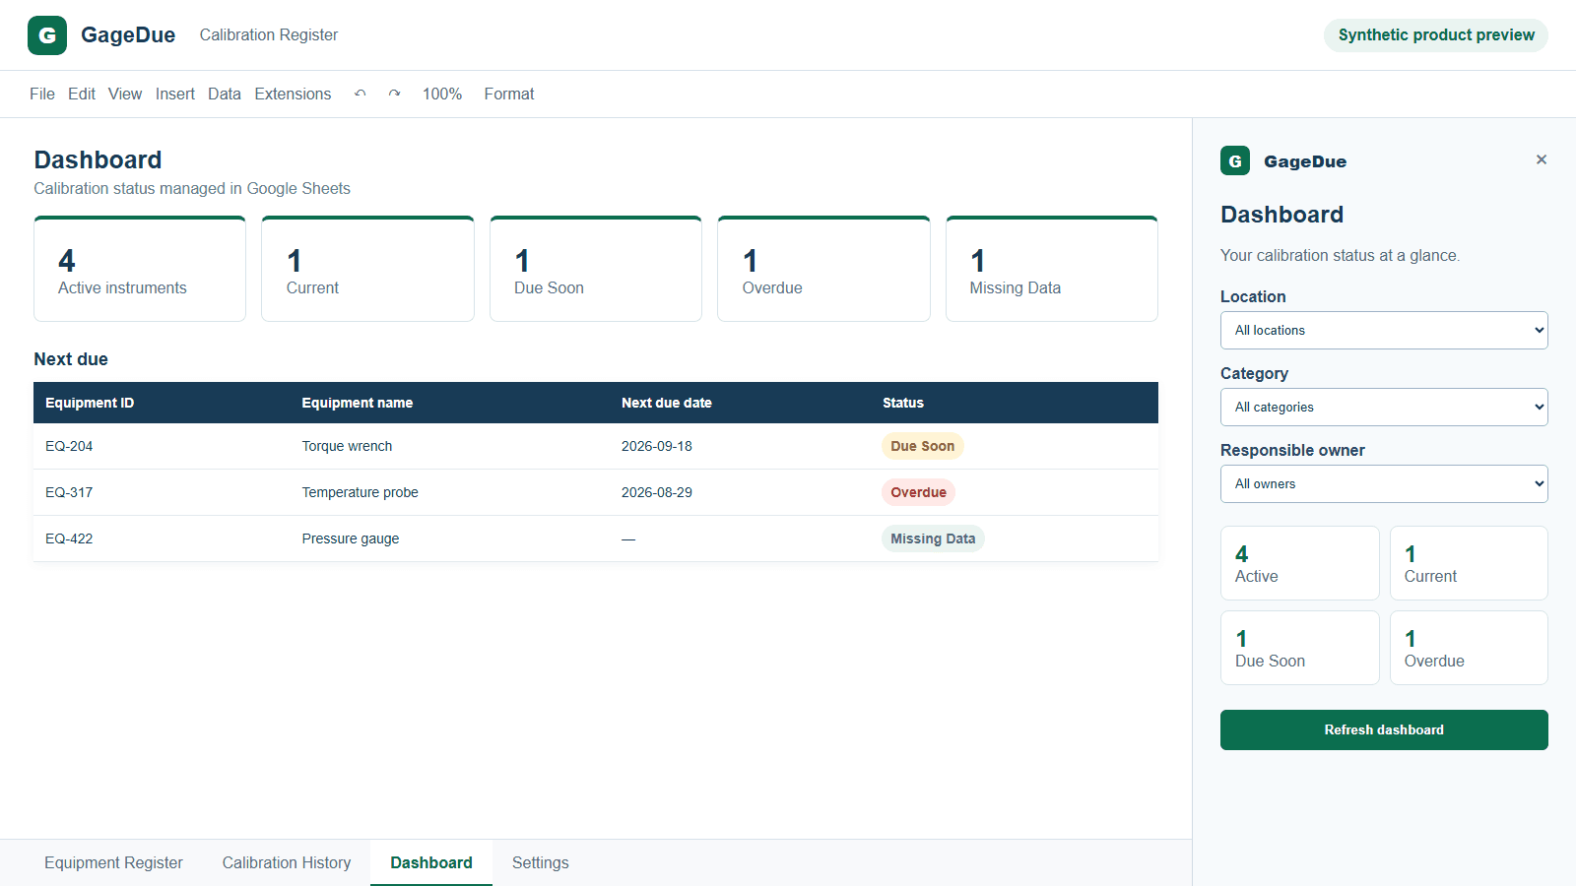1576x886 pixels.
Task: Click the Calibration Register title text
Action: tap(269, 35)
